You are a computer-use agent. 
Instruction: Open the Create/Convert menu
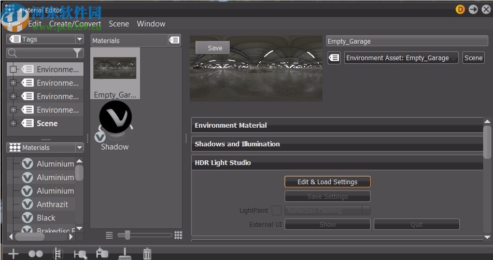coord(75,24)
